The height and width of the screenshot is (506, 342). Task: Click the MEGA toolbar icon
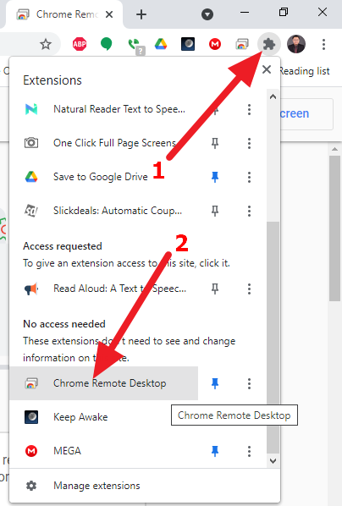point(215,44)
